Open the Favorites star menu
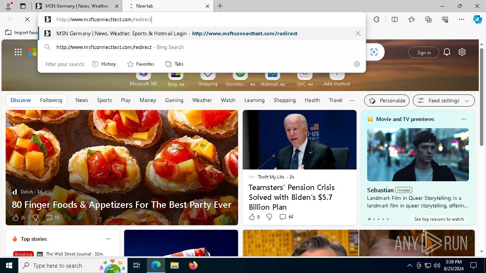This screenshot has height=273, width=486. (412, 19)
